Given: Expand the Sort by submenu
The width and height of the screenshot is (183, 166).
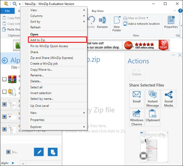Looking at the screenshot, I should tap(84, 21).
